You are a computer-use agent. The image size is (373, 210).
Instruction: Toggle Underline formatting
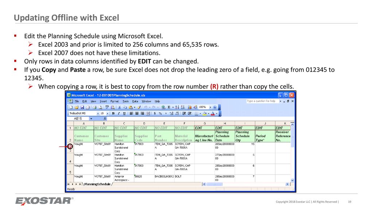(124, 113)
